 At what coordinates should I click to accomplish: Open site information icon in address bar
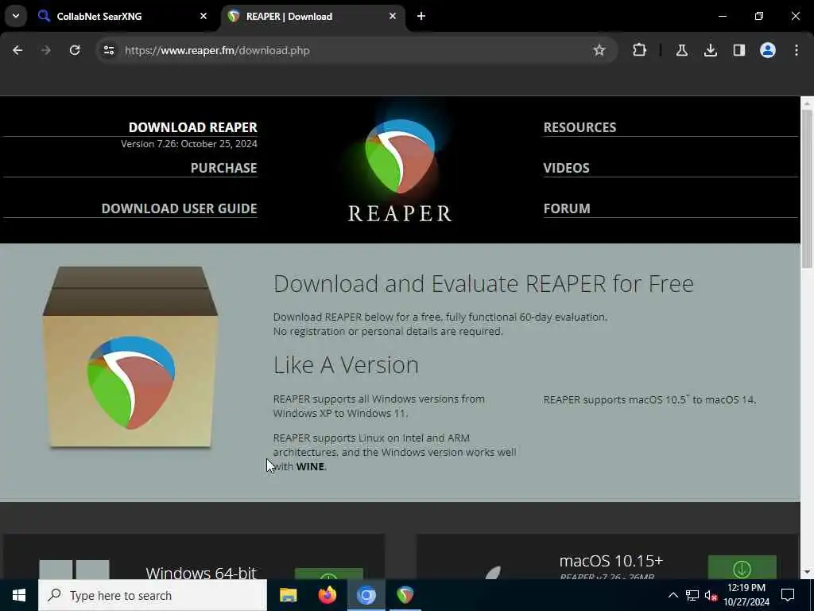coord(108,50)
